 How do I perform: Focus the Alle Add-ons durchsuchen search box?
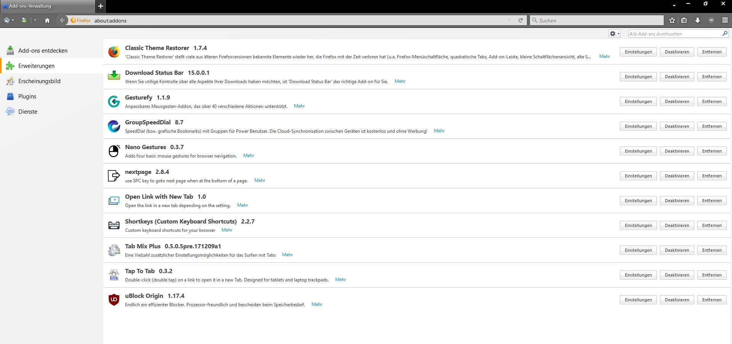(678, 34)
